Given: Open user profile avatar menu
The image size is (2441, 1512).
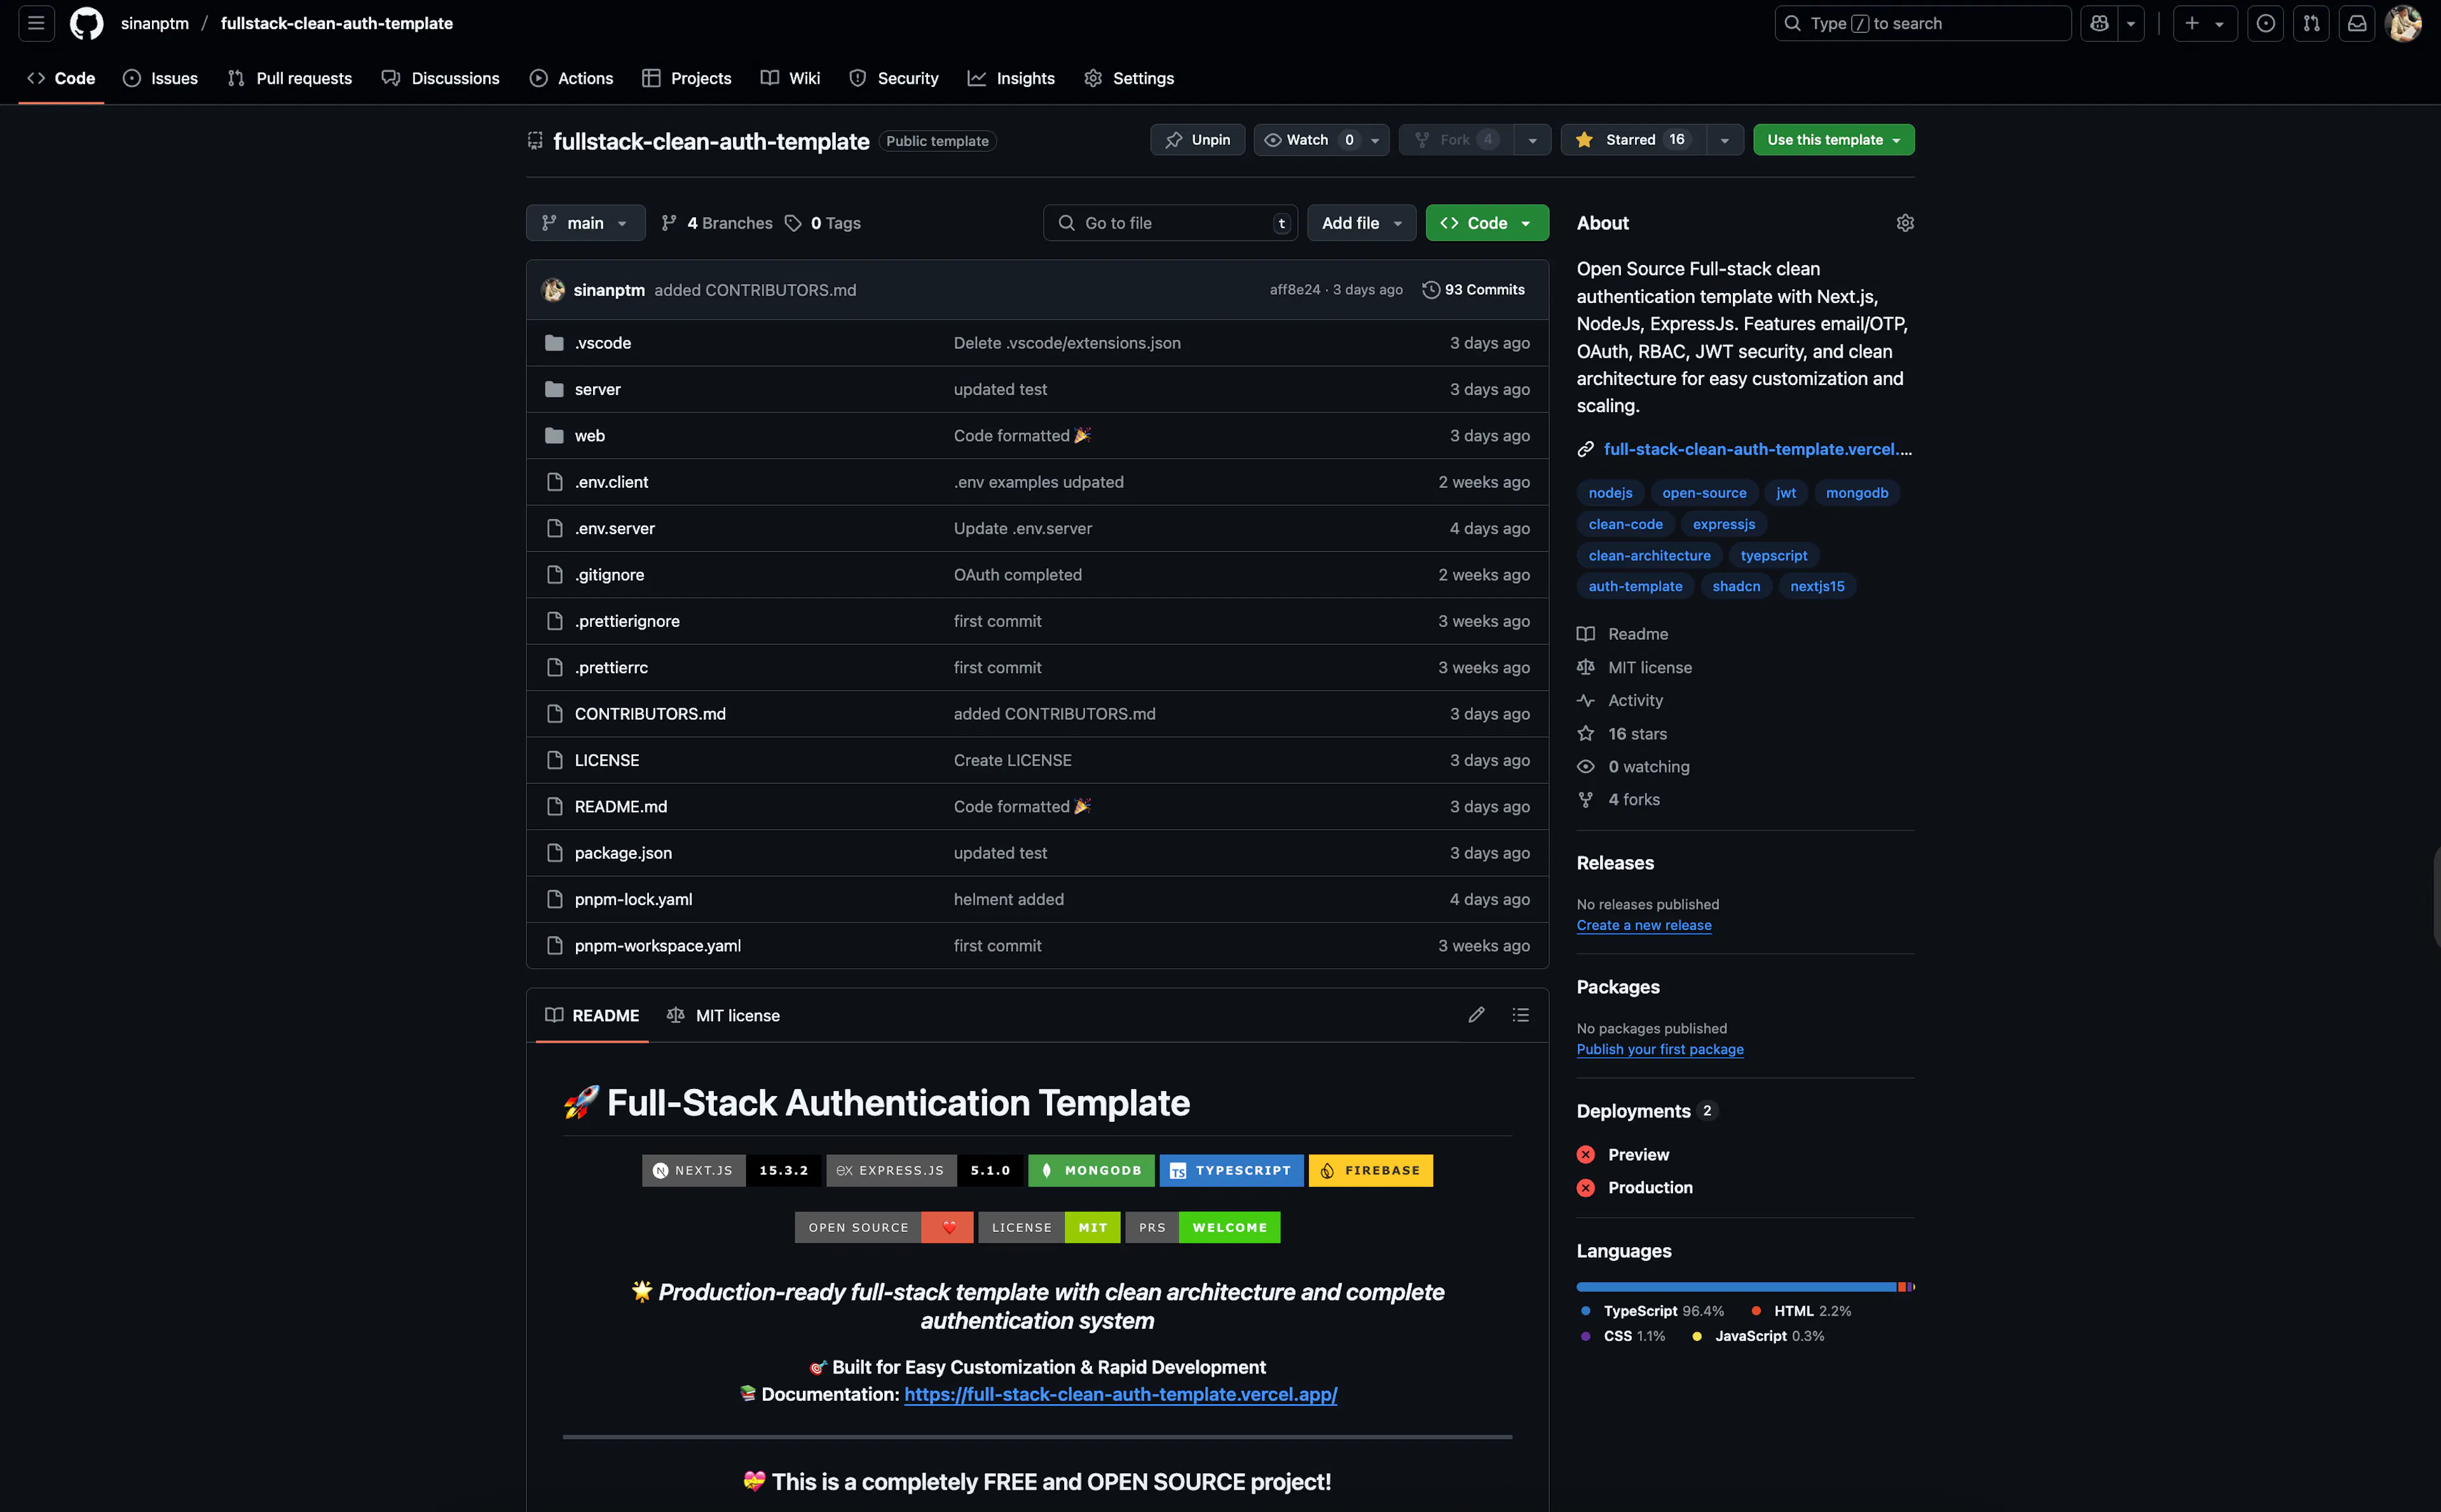Looking at the screenshot, I should click(2403, 23).
